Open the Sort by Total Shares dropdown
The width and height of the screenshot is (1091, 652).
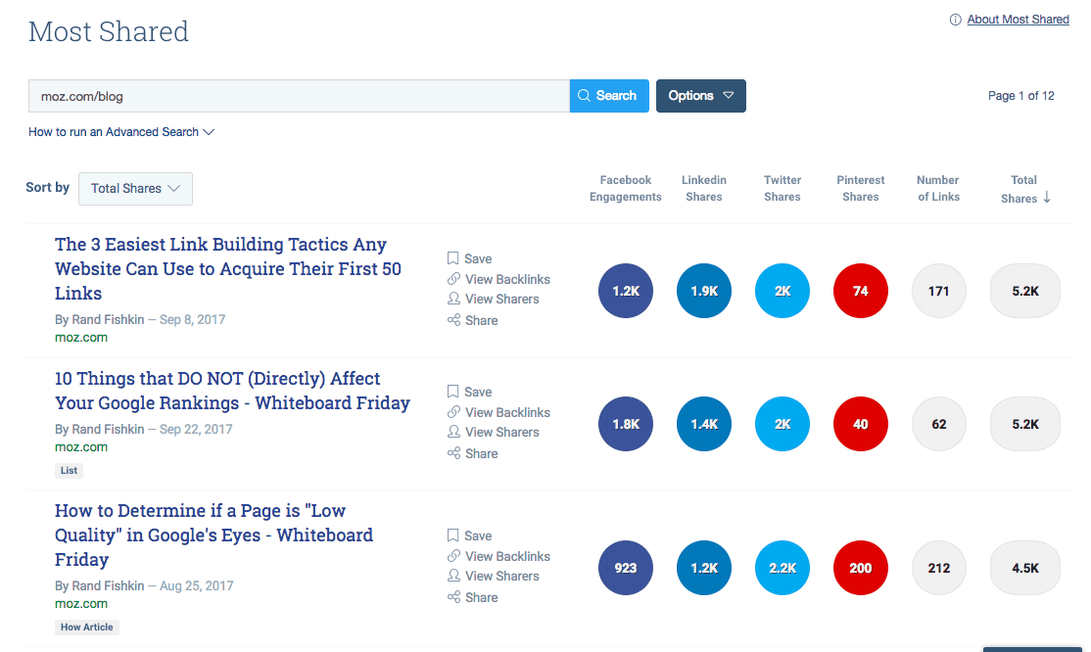(135, 188)
